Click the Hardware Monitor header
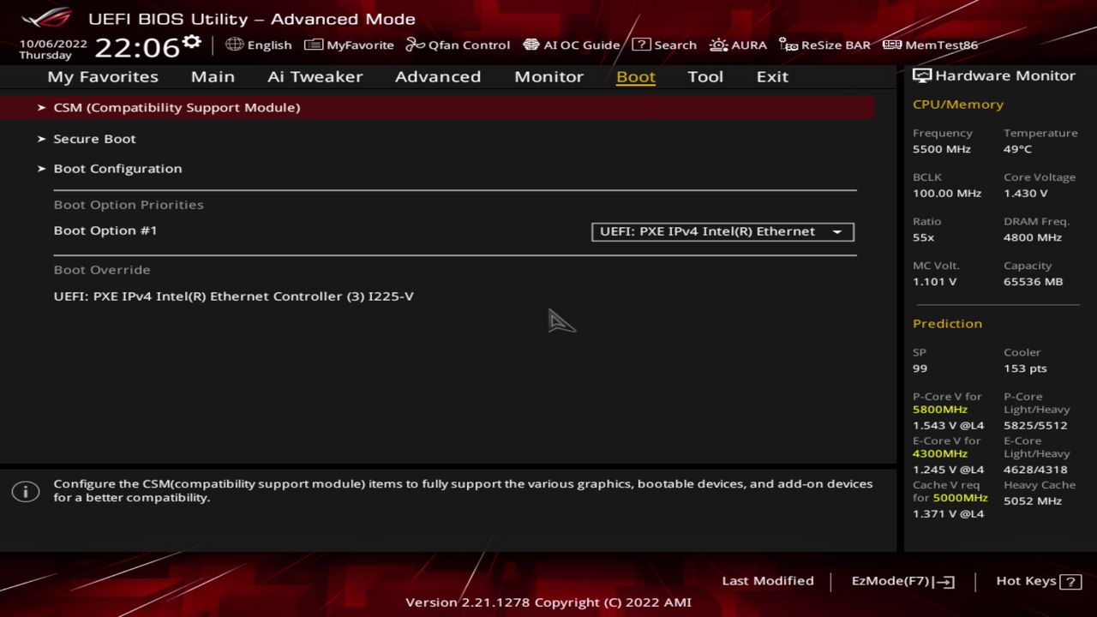Image resolution: width=1097 pixels, height=617 pixels. (994, 75)
